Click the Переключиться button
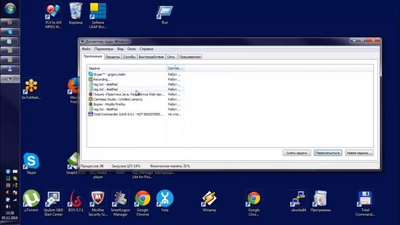The width and height of the screenshot is (400, 225). [x=327, y=152]
